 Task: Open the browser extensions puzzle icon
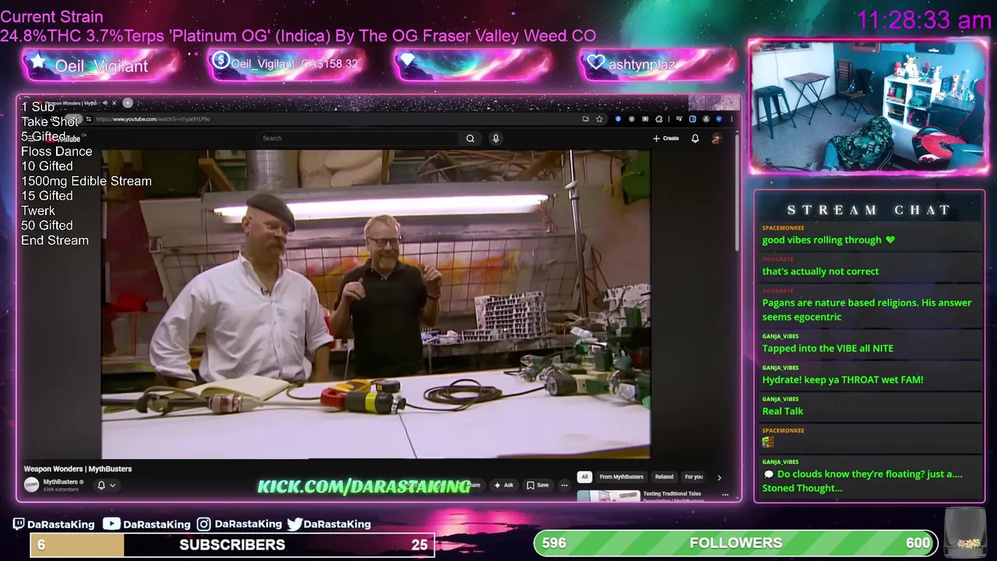click(x=659, y=119)
